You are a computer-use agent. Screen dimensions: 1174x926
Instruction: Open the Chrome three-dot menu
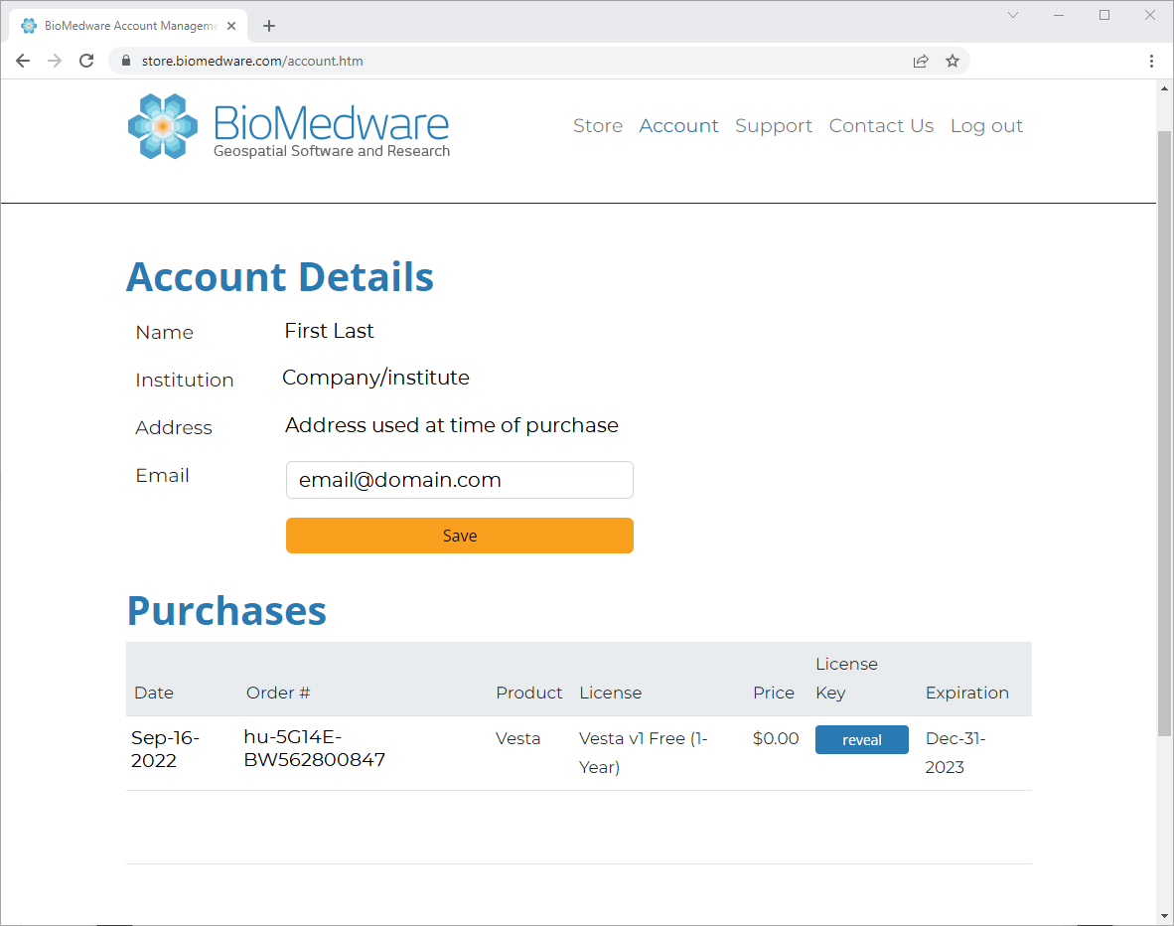pyautogui.click(x=1151, y=61)
